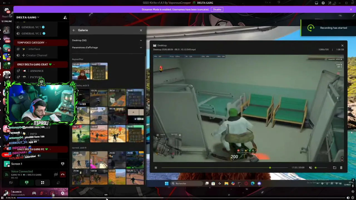Screen dimensions: 356x200
Task: Expand Paramètres d'affichage section
Action: point(107,47)
